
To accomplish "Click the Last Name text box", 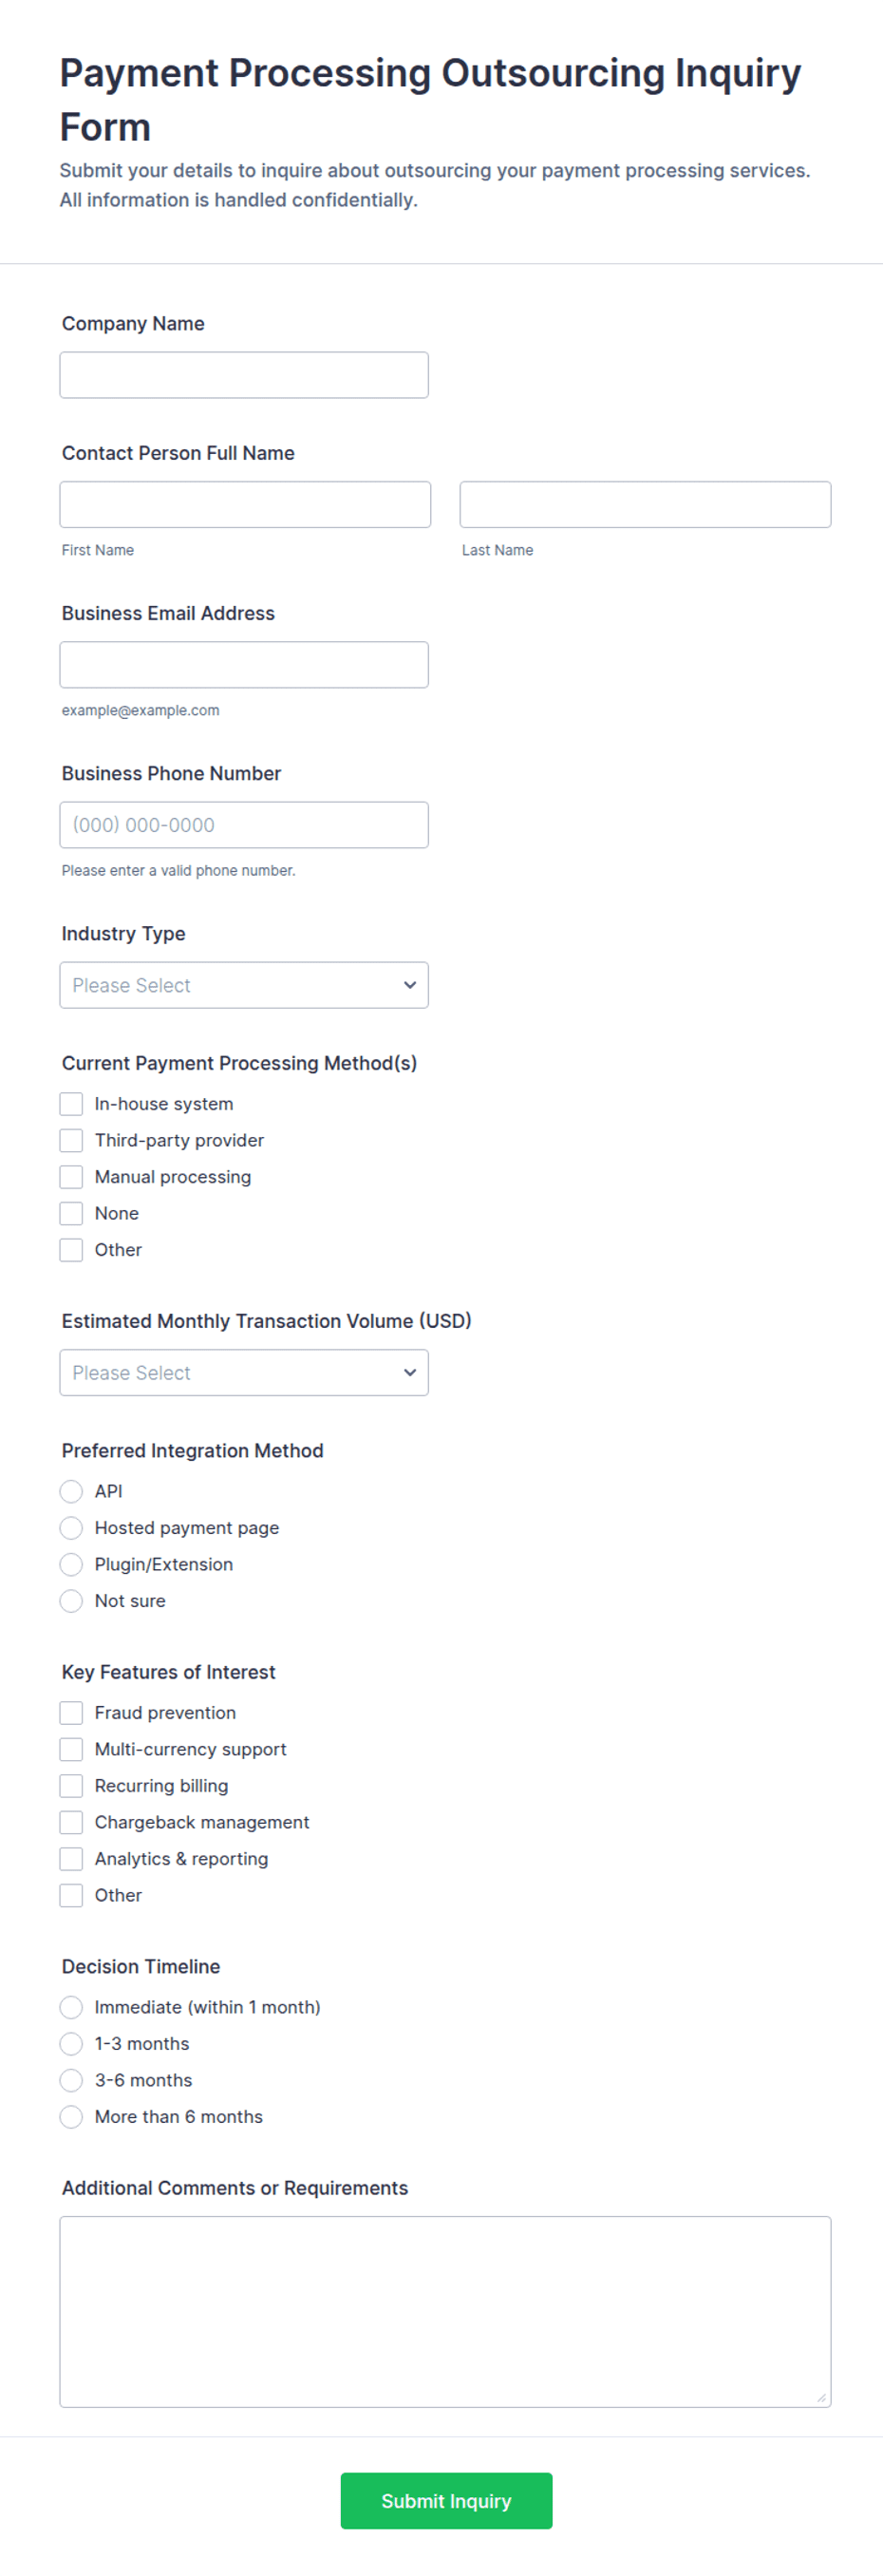I will tap(645, 505).
